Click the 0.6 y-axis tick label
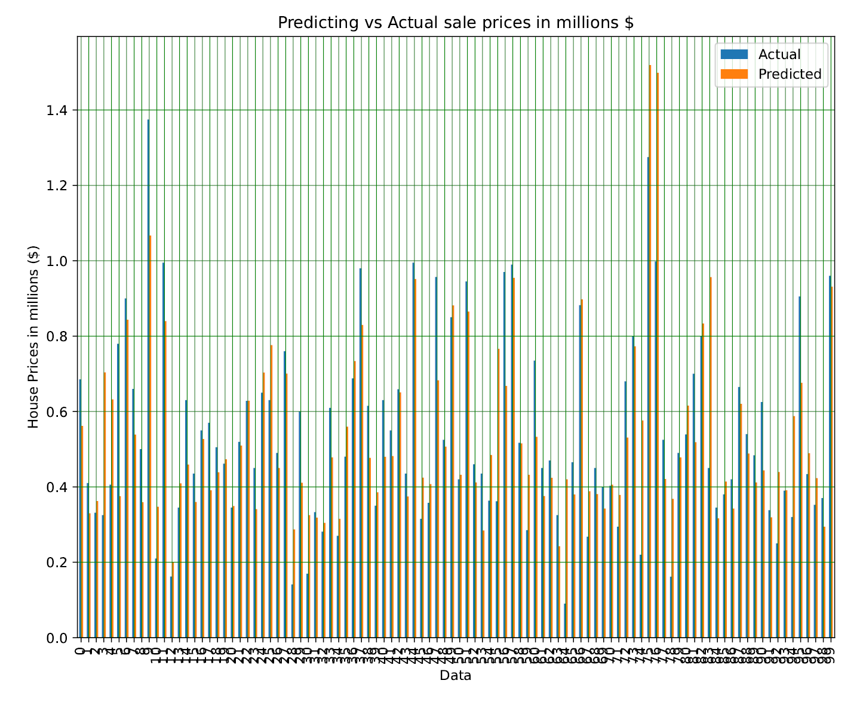 coord(58,412)
